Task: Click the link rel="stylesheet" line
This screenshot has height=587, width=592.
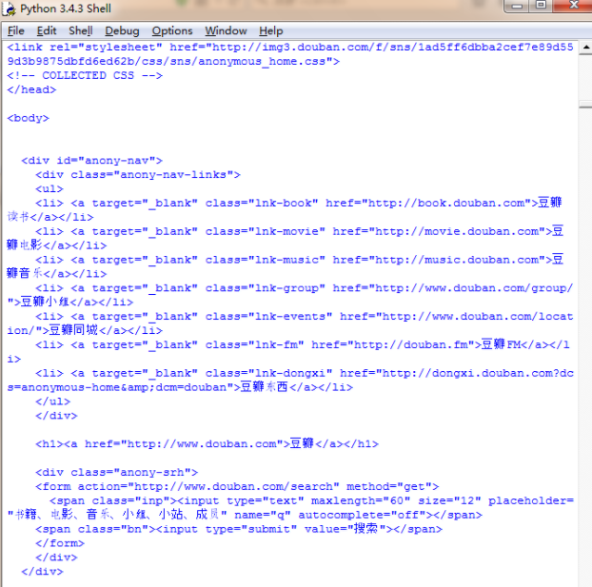Action: pos(290,48)
